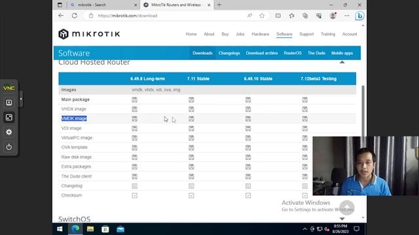The width and height of the screenshot is (419, 235).
Task: Download The Dude client for 7.11 Stable
Action: (191, 176)
